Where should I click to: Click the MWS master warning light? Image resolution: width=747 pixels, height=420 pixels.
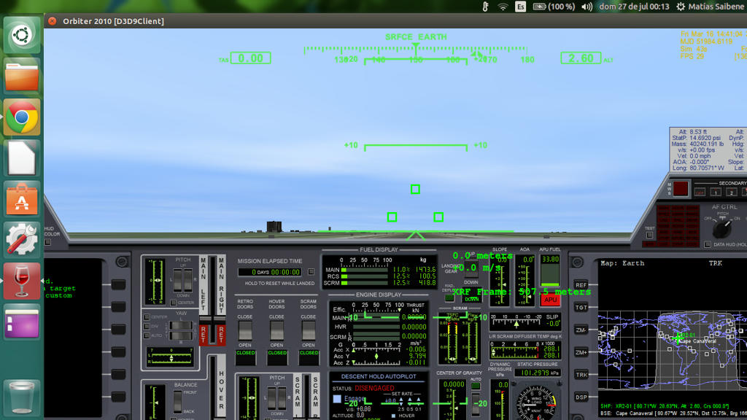point(681,189)
